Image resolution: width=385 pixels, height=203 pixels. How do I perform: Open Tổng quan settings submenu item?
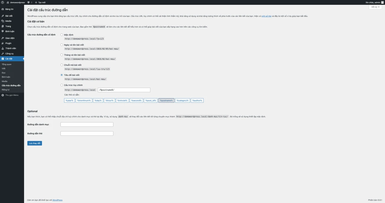click(x=7, y=64)
